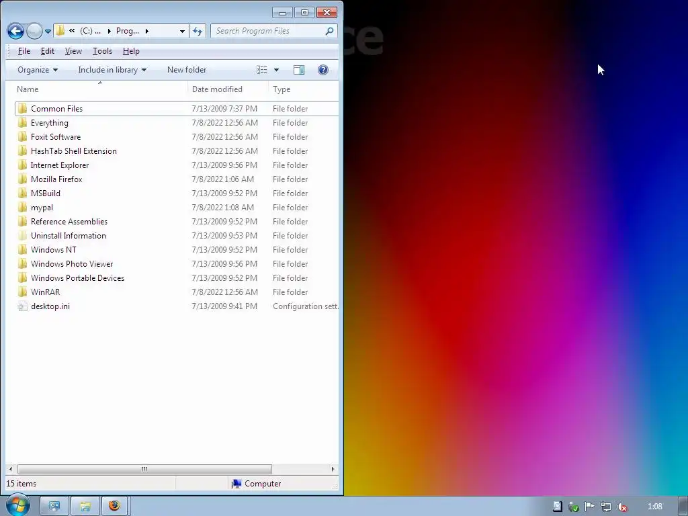
Task: Select the Internet Explorer folder icon
Action: [x=22, y=165]
